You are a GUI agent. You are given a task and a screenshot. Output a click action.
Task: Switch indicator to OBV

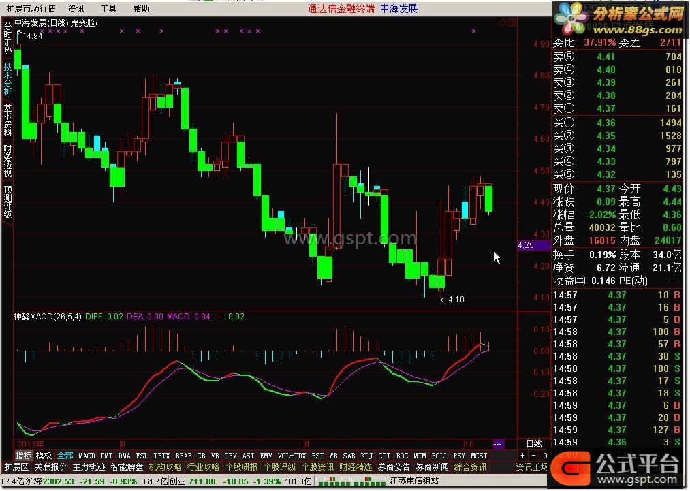pos(230,456)
